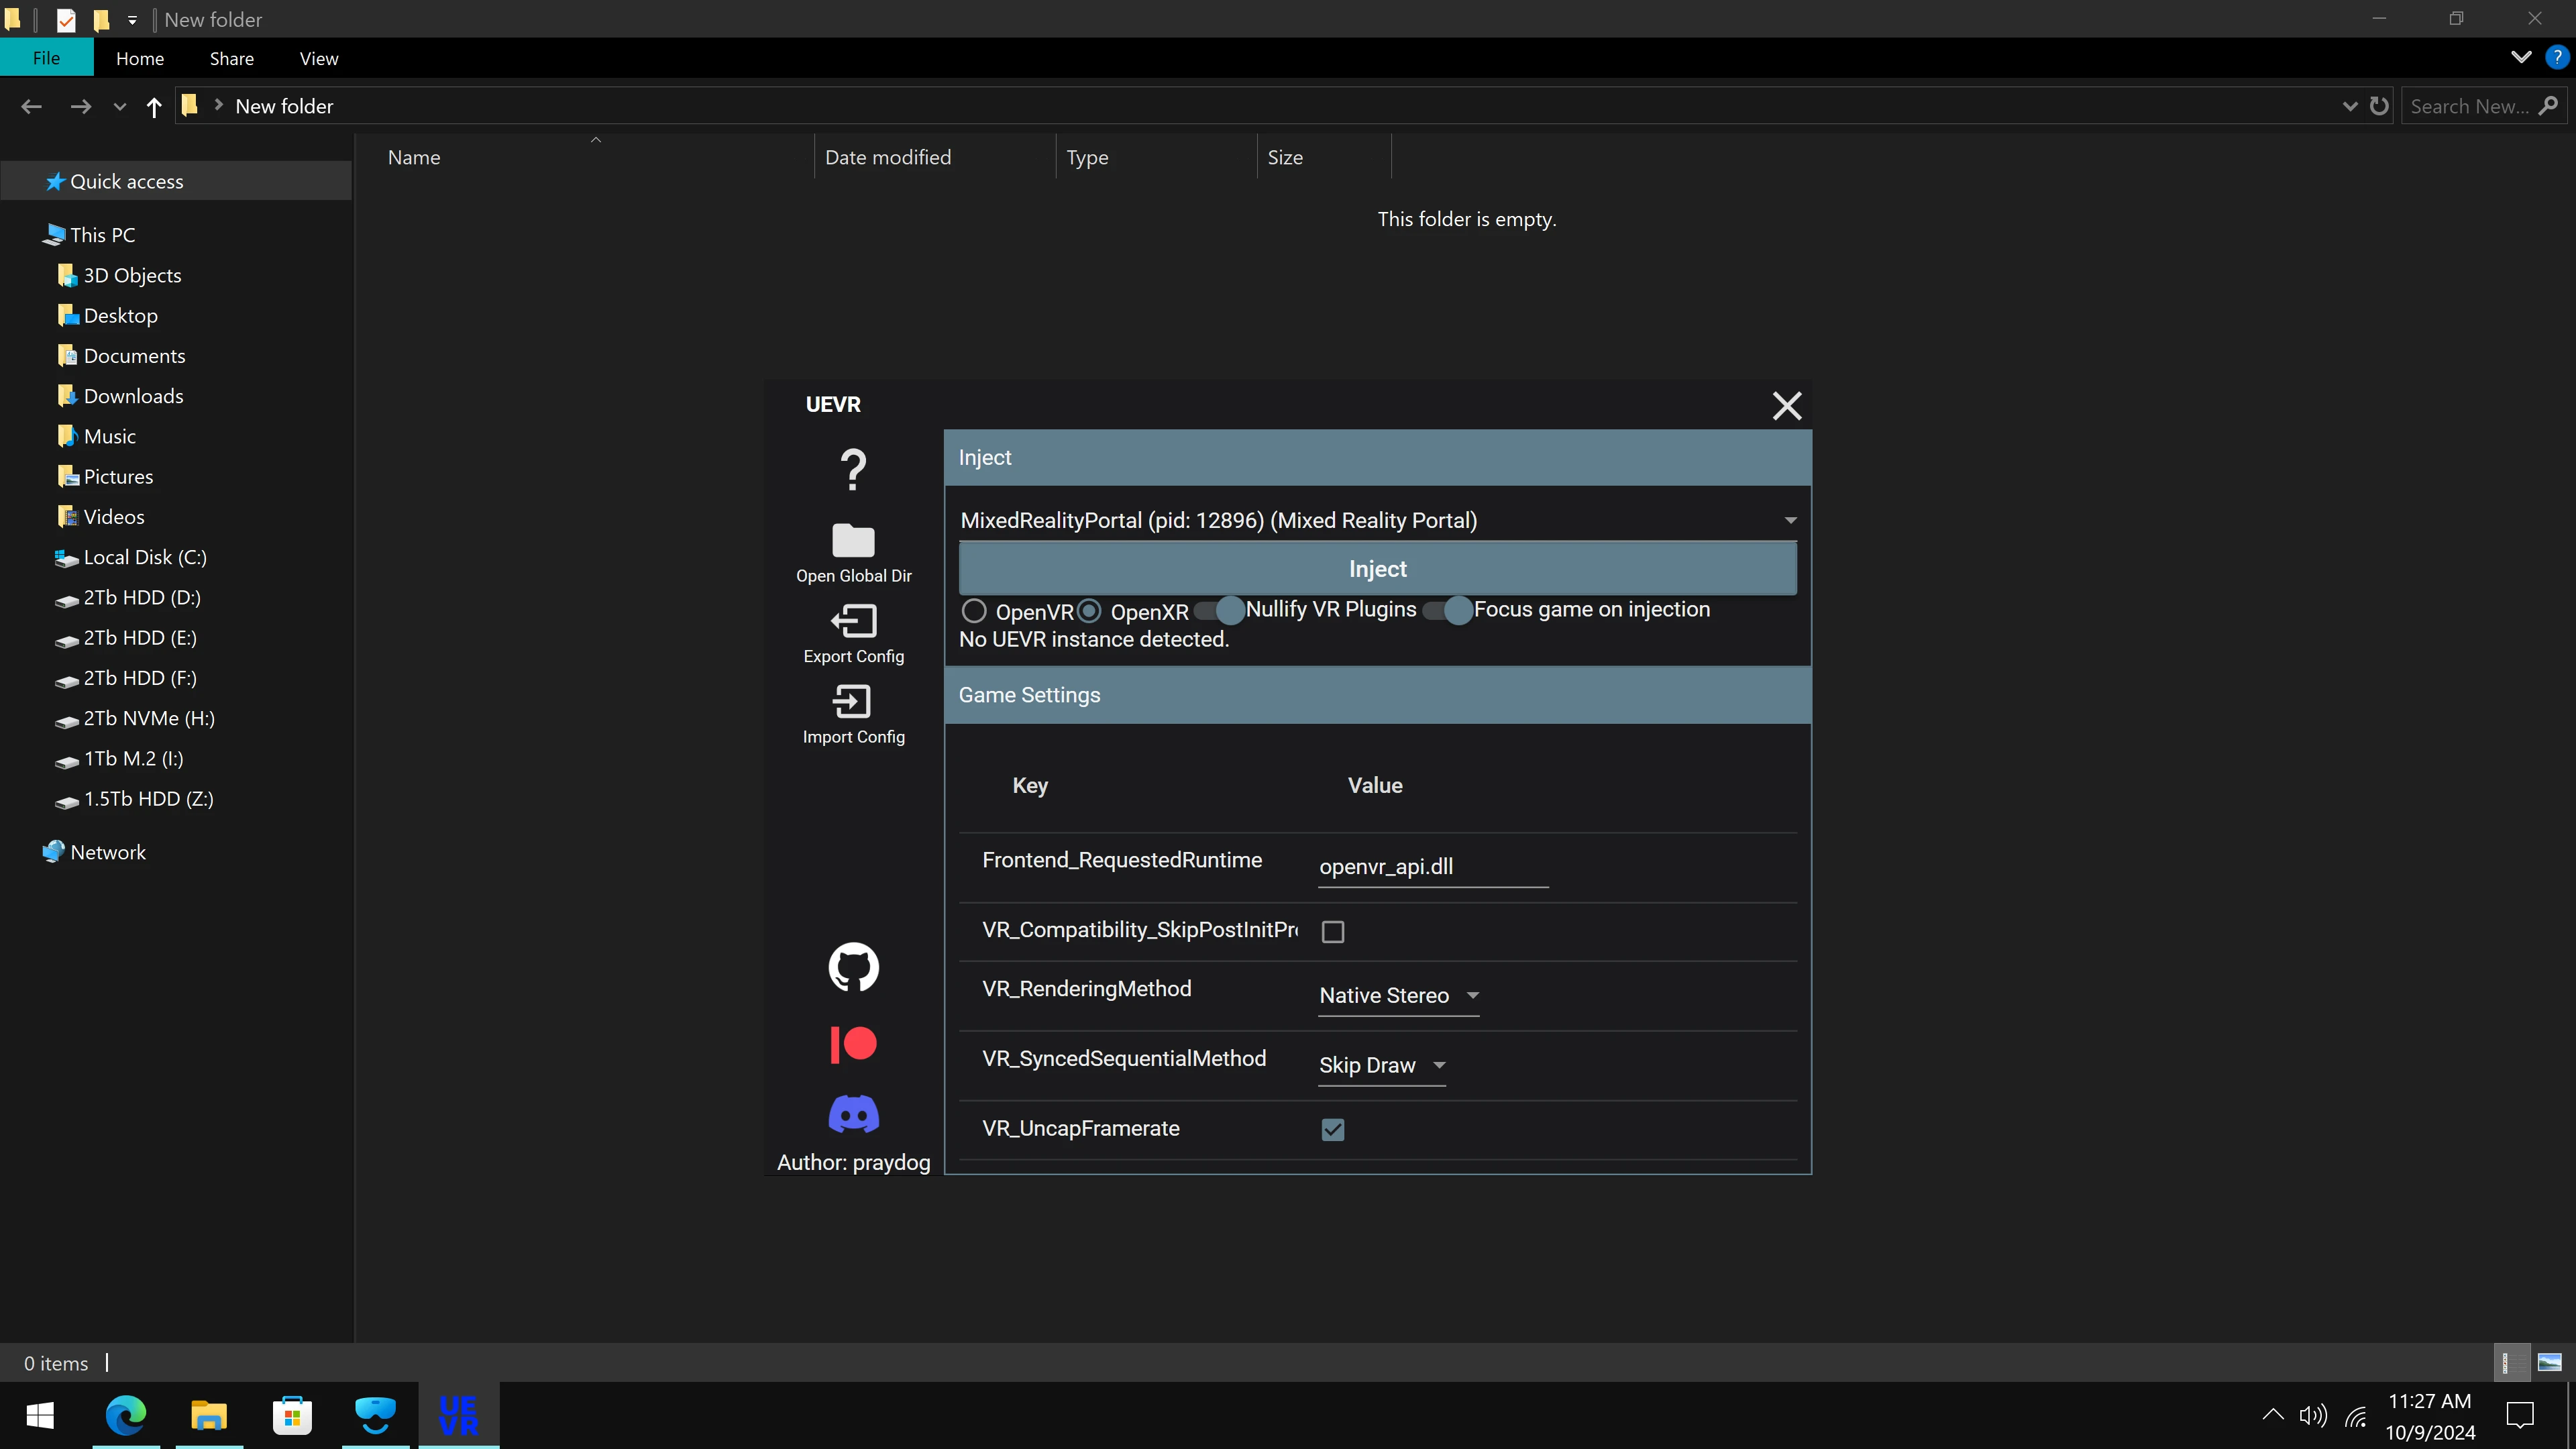
Task: Open Downloads in the navigation pane
Action: click(133, 396)
